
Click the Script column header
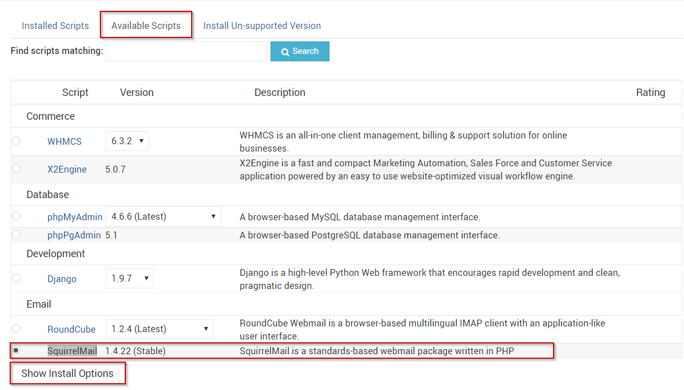click(x=75, y=93)
